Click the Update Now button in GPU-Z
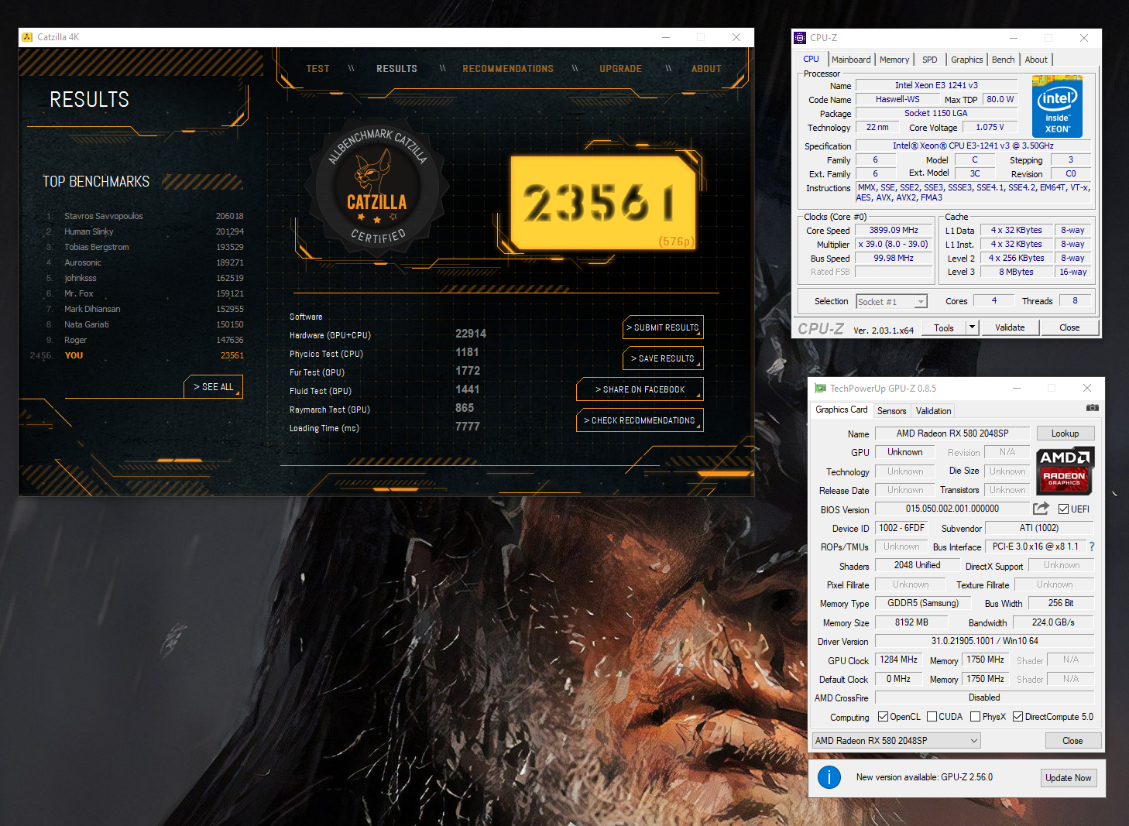The height and width of the screenshot is (826, 1129). [1069, 778]
